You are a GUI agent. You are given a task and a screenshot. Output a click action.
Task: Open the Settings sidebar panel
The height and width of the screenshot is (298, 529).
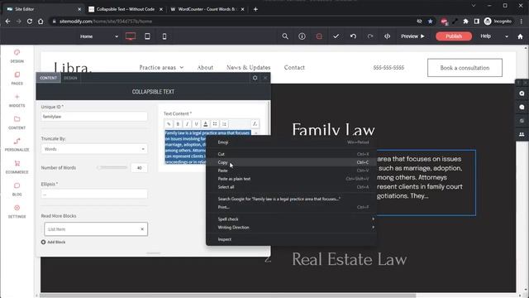click(17, 212)
